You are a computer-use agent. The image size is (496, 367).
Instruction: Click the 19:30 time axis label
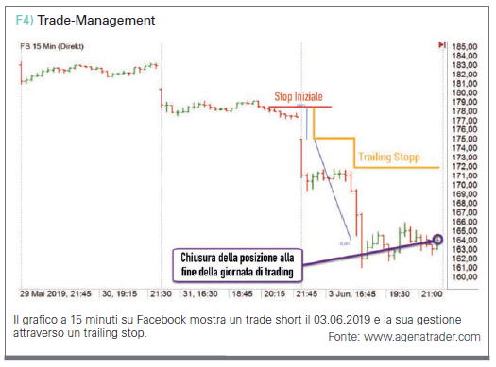pos(400,294)
